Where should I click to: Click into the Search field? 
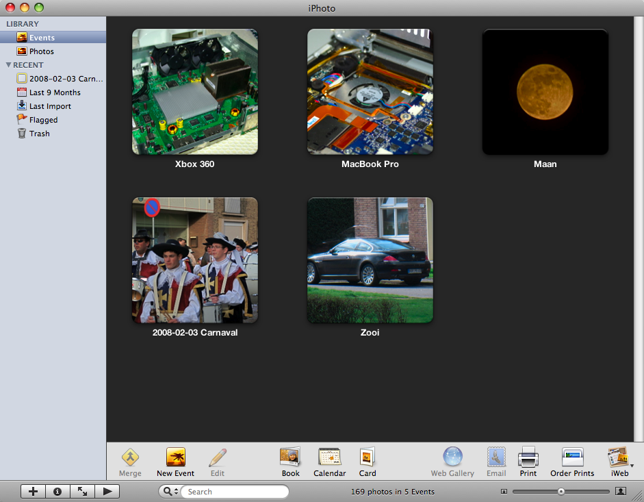(x=236, y=492)
